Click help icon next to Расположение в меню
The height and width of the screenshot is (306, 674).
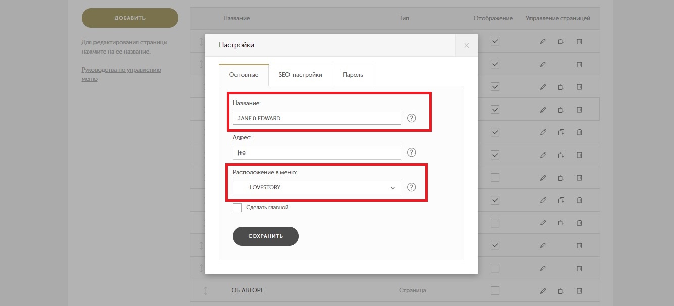tap(411, 187)
